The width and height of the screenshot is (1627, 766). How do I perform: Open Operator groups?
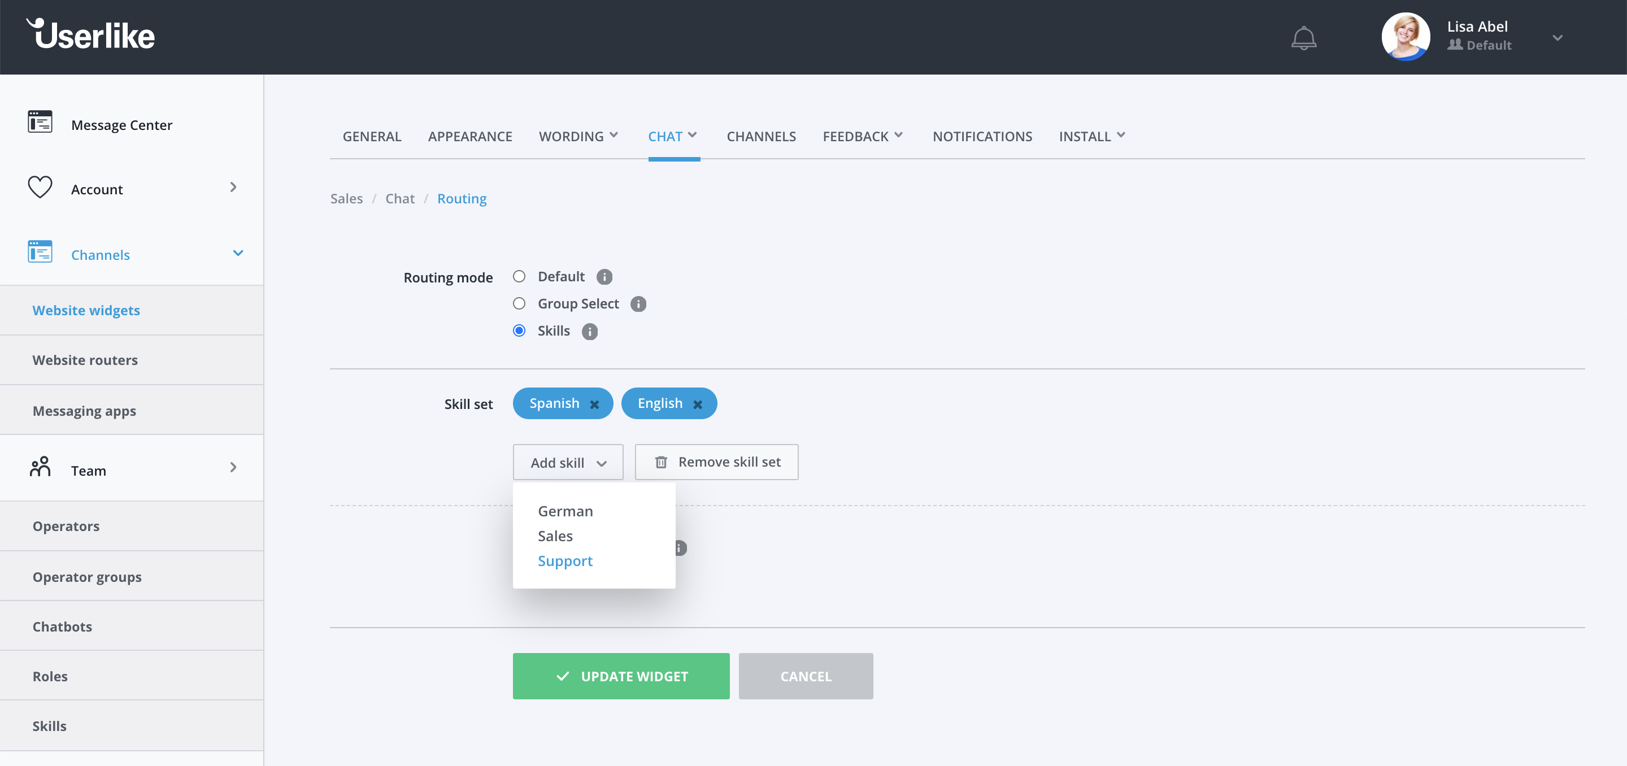132,577
